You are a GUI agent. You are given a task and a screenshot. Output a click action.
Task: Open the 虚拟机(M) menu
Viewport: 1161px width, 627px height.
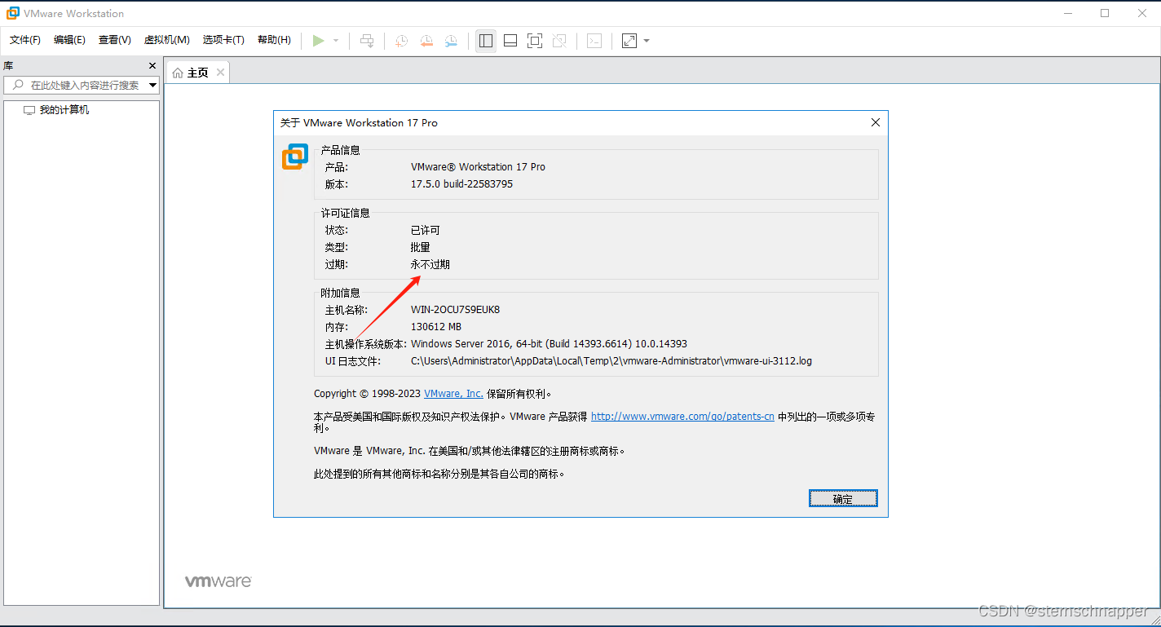(x=167, y=40)
